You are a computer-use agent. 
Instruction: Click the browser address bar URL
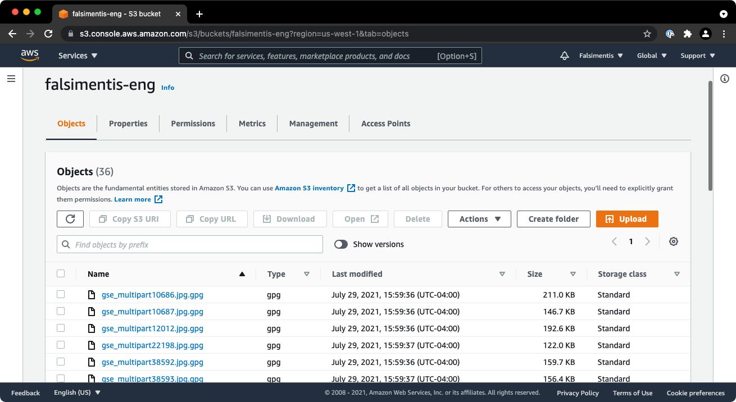click(244, 34)
